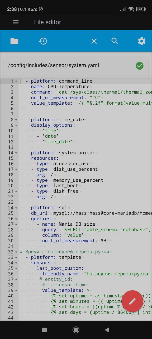Collapse the fold arrow on line 34

point(16,263)
